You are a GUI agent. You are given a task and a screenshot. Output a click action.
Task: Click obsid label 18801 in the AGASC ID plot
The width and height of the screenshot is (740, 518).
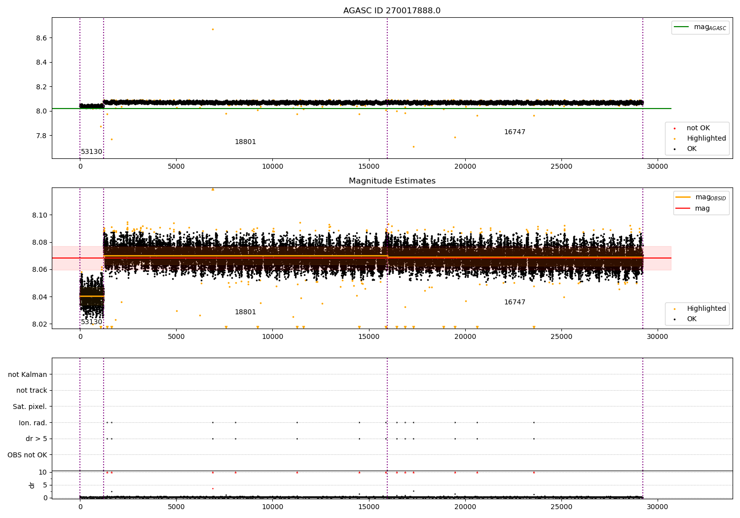click(x=245, y=142)
